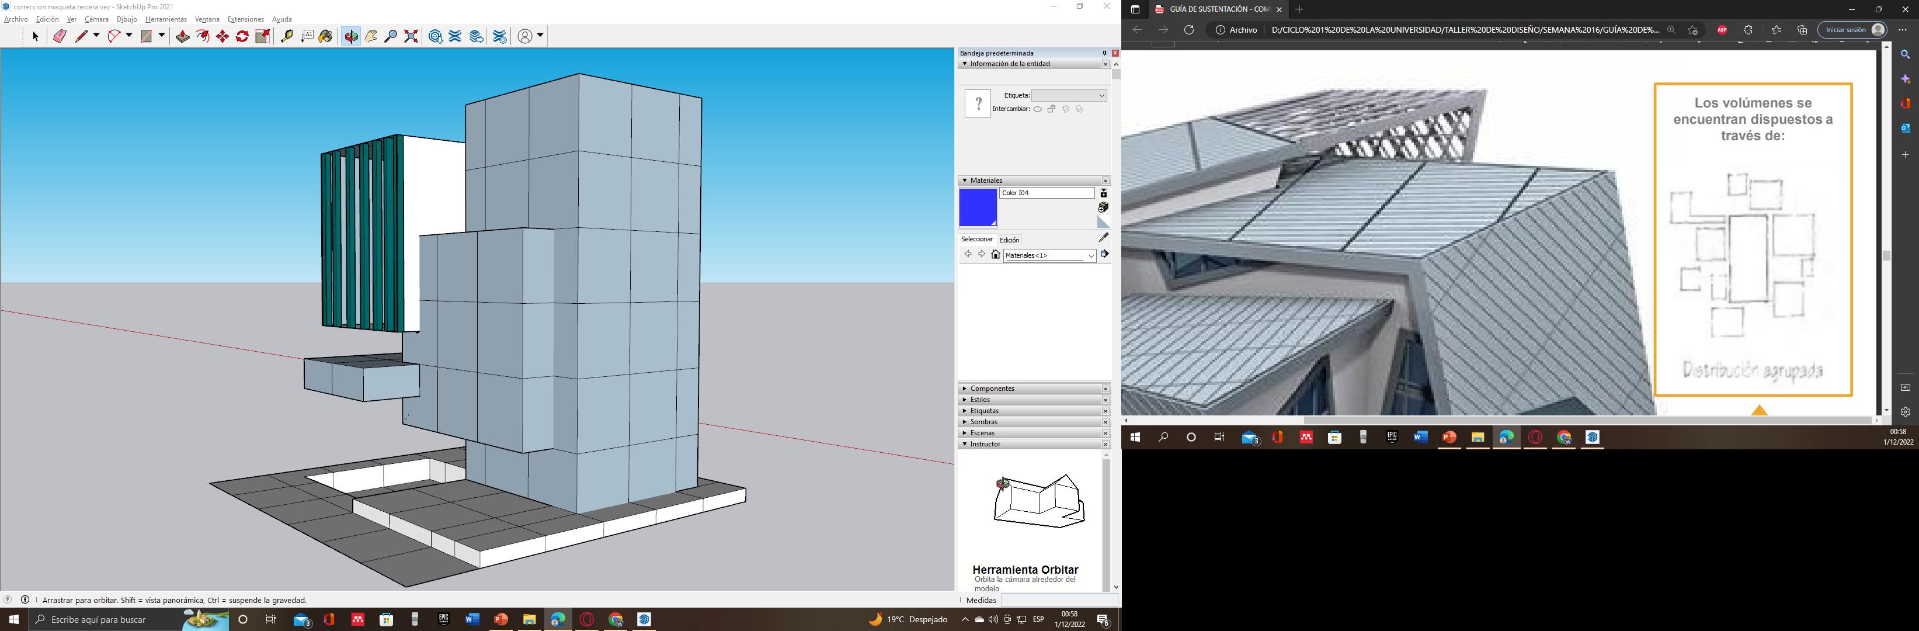Image resolution: width=1919 pixels, height=631 pixels.
Task: Activate the Pan hand tool
Action: [x=371, y=36]
